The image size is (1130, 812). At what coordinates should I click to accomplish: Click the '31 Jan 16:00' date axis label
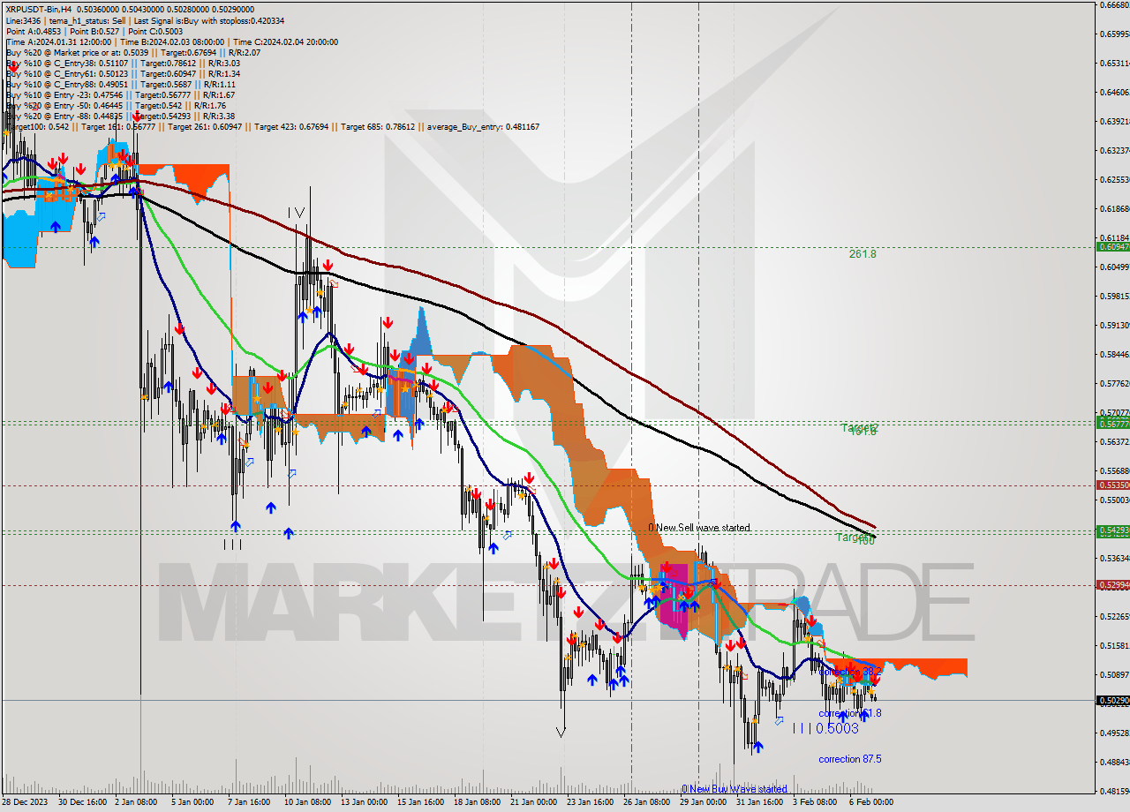pos(760,802)
